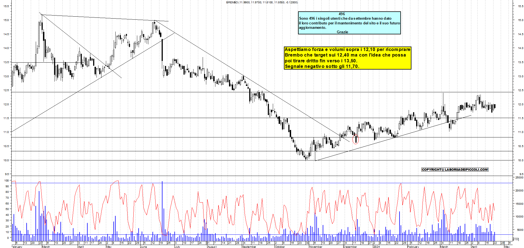
Task: Click the 15000 volume scale label
Action: [519, 204]
